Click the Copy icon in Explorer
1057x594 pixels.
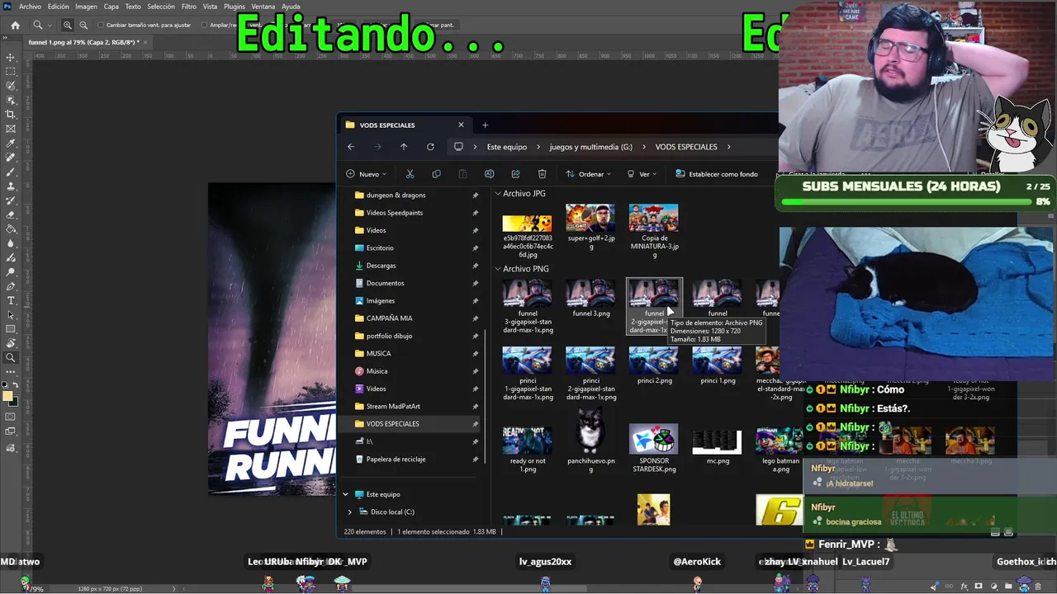click(436, 174)
